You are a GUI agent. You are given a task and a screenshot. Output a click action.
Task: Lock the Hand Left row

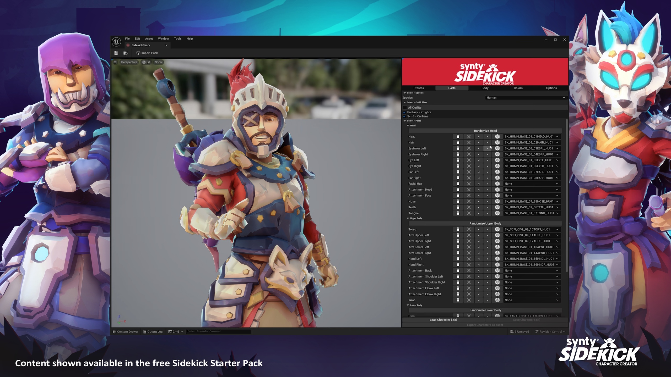(458, 259)
